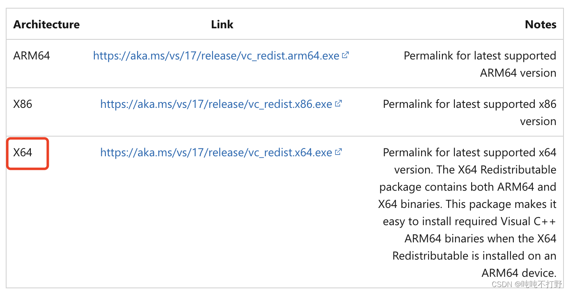
Task: Click the x86 row's notes text
Action: click(470, 113)
